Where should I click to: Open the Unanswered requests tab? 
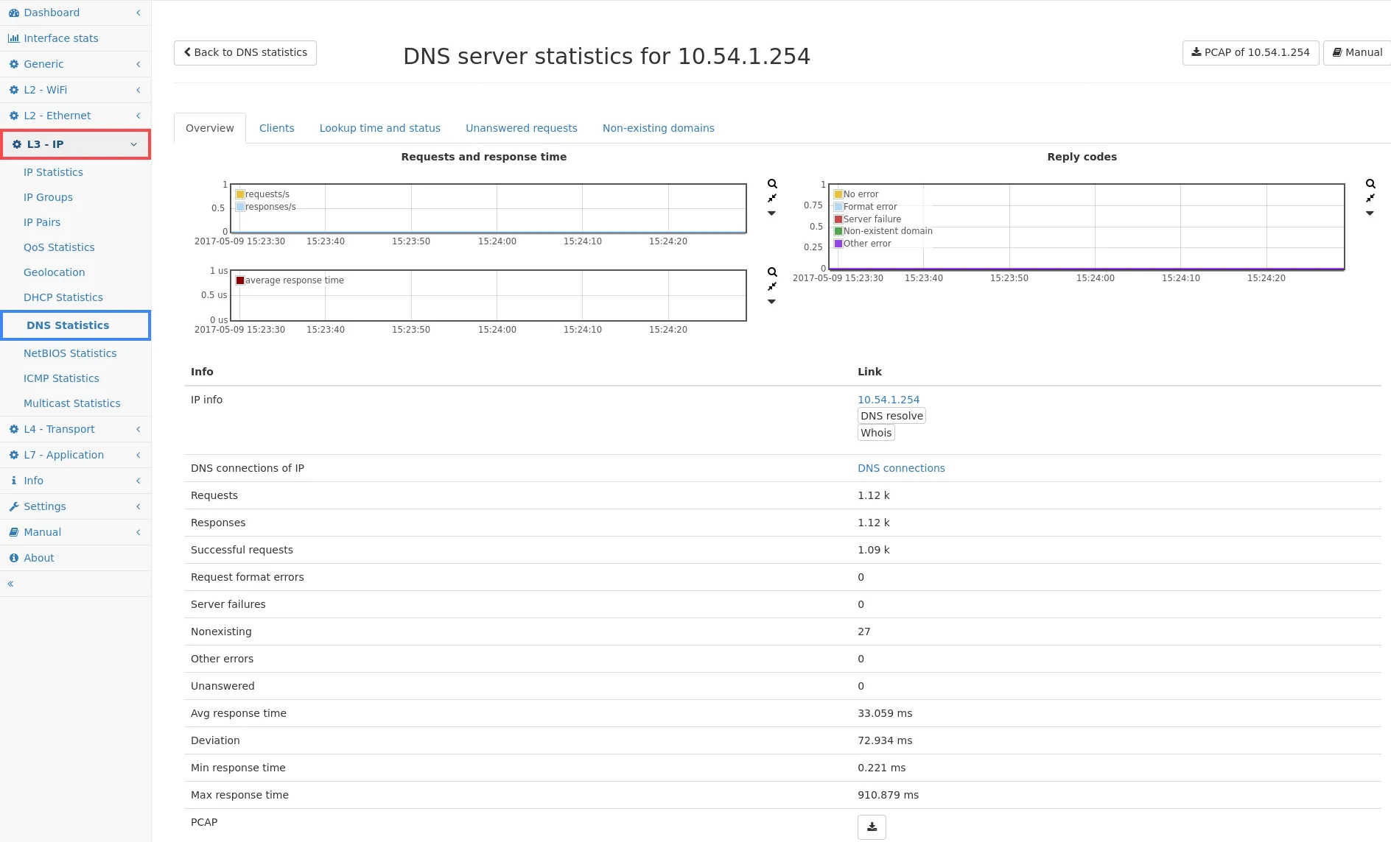521,128
